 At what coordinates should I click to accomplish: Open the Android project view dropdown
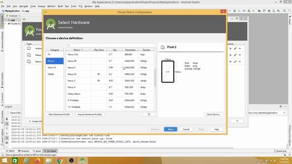(x=13, y=16)
